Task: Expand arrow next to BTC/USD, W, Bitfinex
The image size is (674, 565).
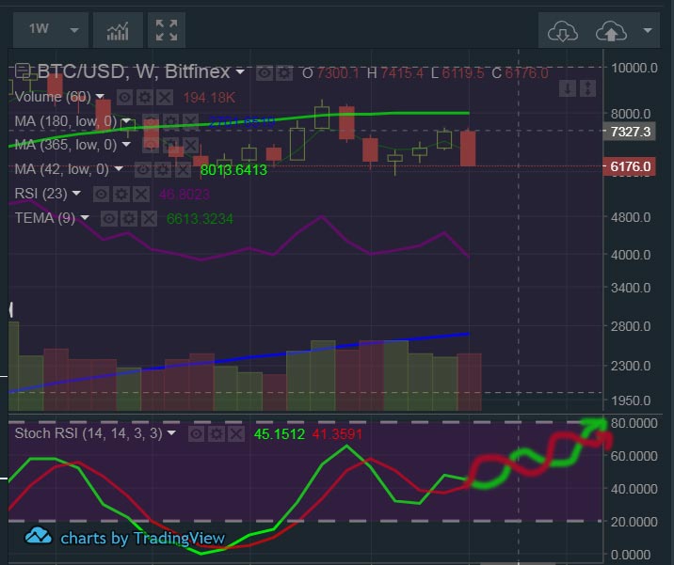Action: coord(240,71)
